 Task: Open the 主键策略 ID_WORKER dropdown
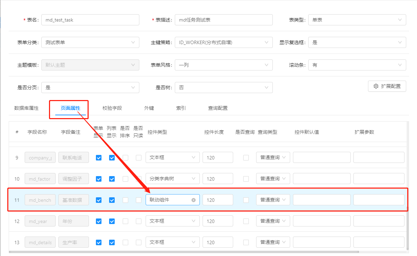click(223, 42)
